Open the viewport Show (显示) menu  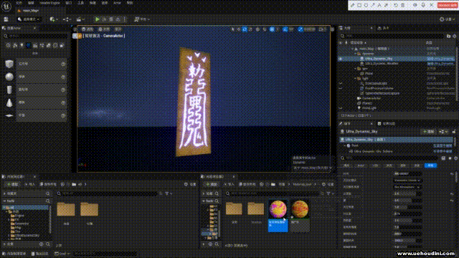(118, 29)
